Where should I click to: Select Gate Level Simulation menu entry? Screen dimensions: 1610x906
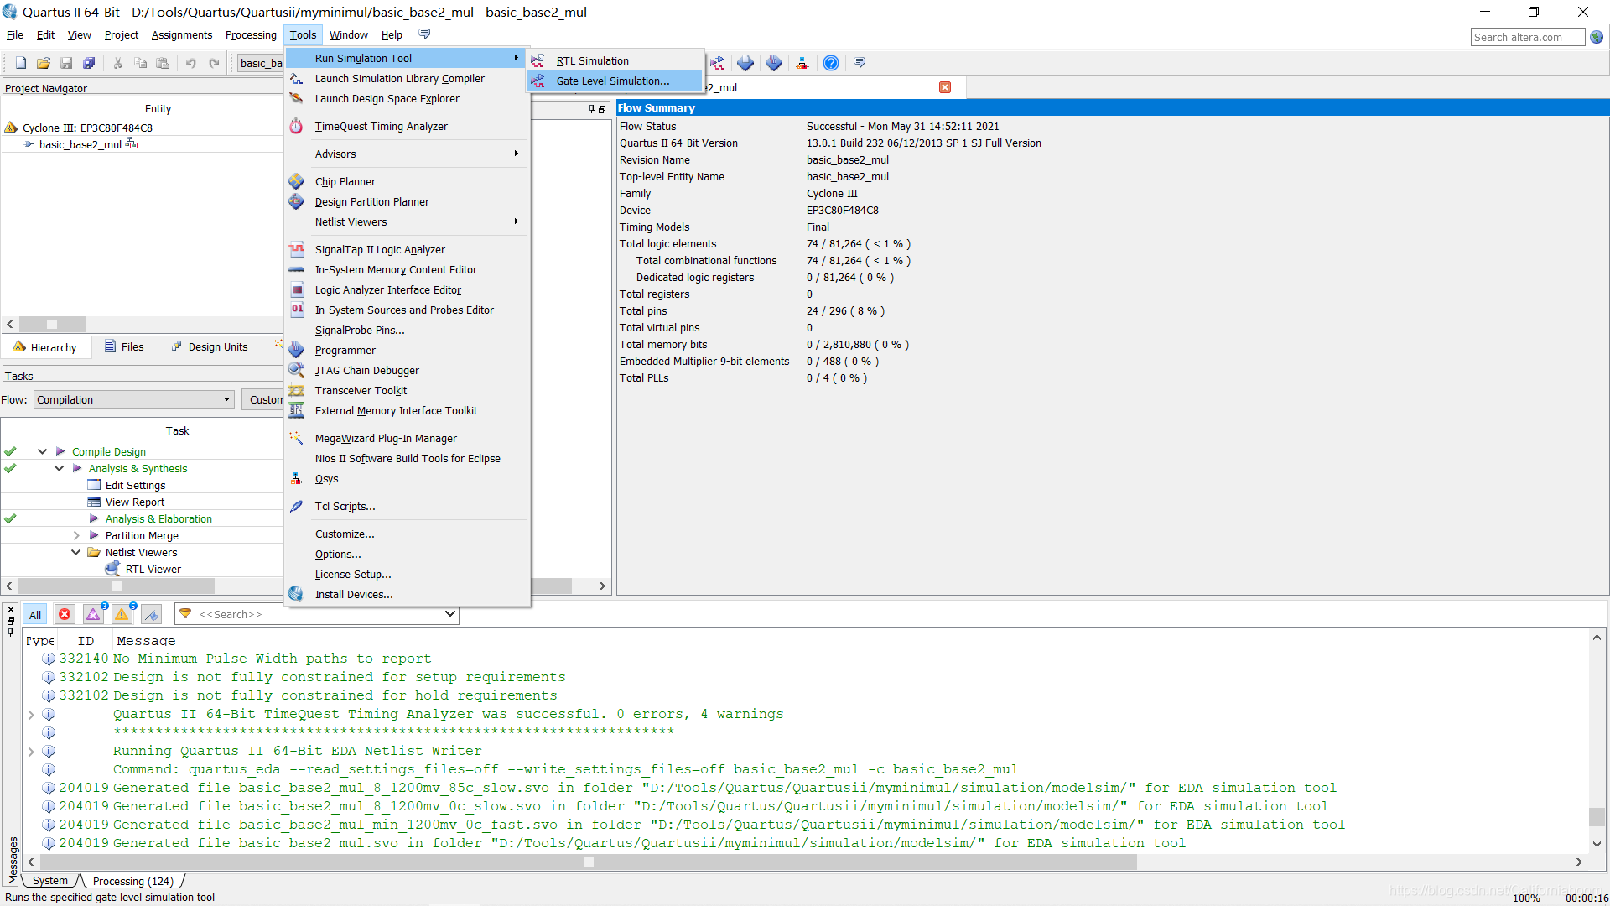[x=612, y=81]
